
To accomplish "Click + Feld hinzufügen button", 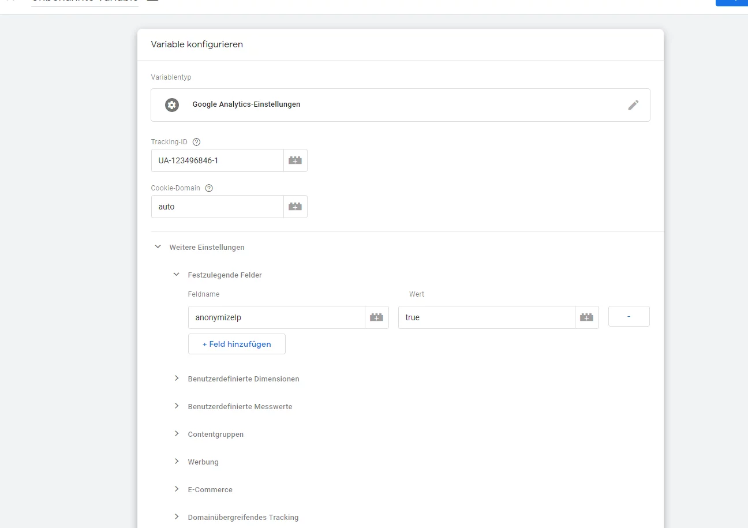I will click(x=237, y=344).
